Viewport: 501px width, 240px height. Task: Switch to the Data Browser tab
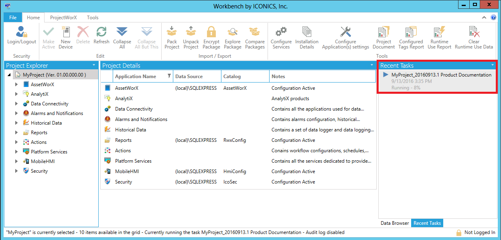[x=395, y=223]
